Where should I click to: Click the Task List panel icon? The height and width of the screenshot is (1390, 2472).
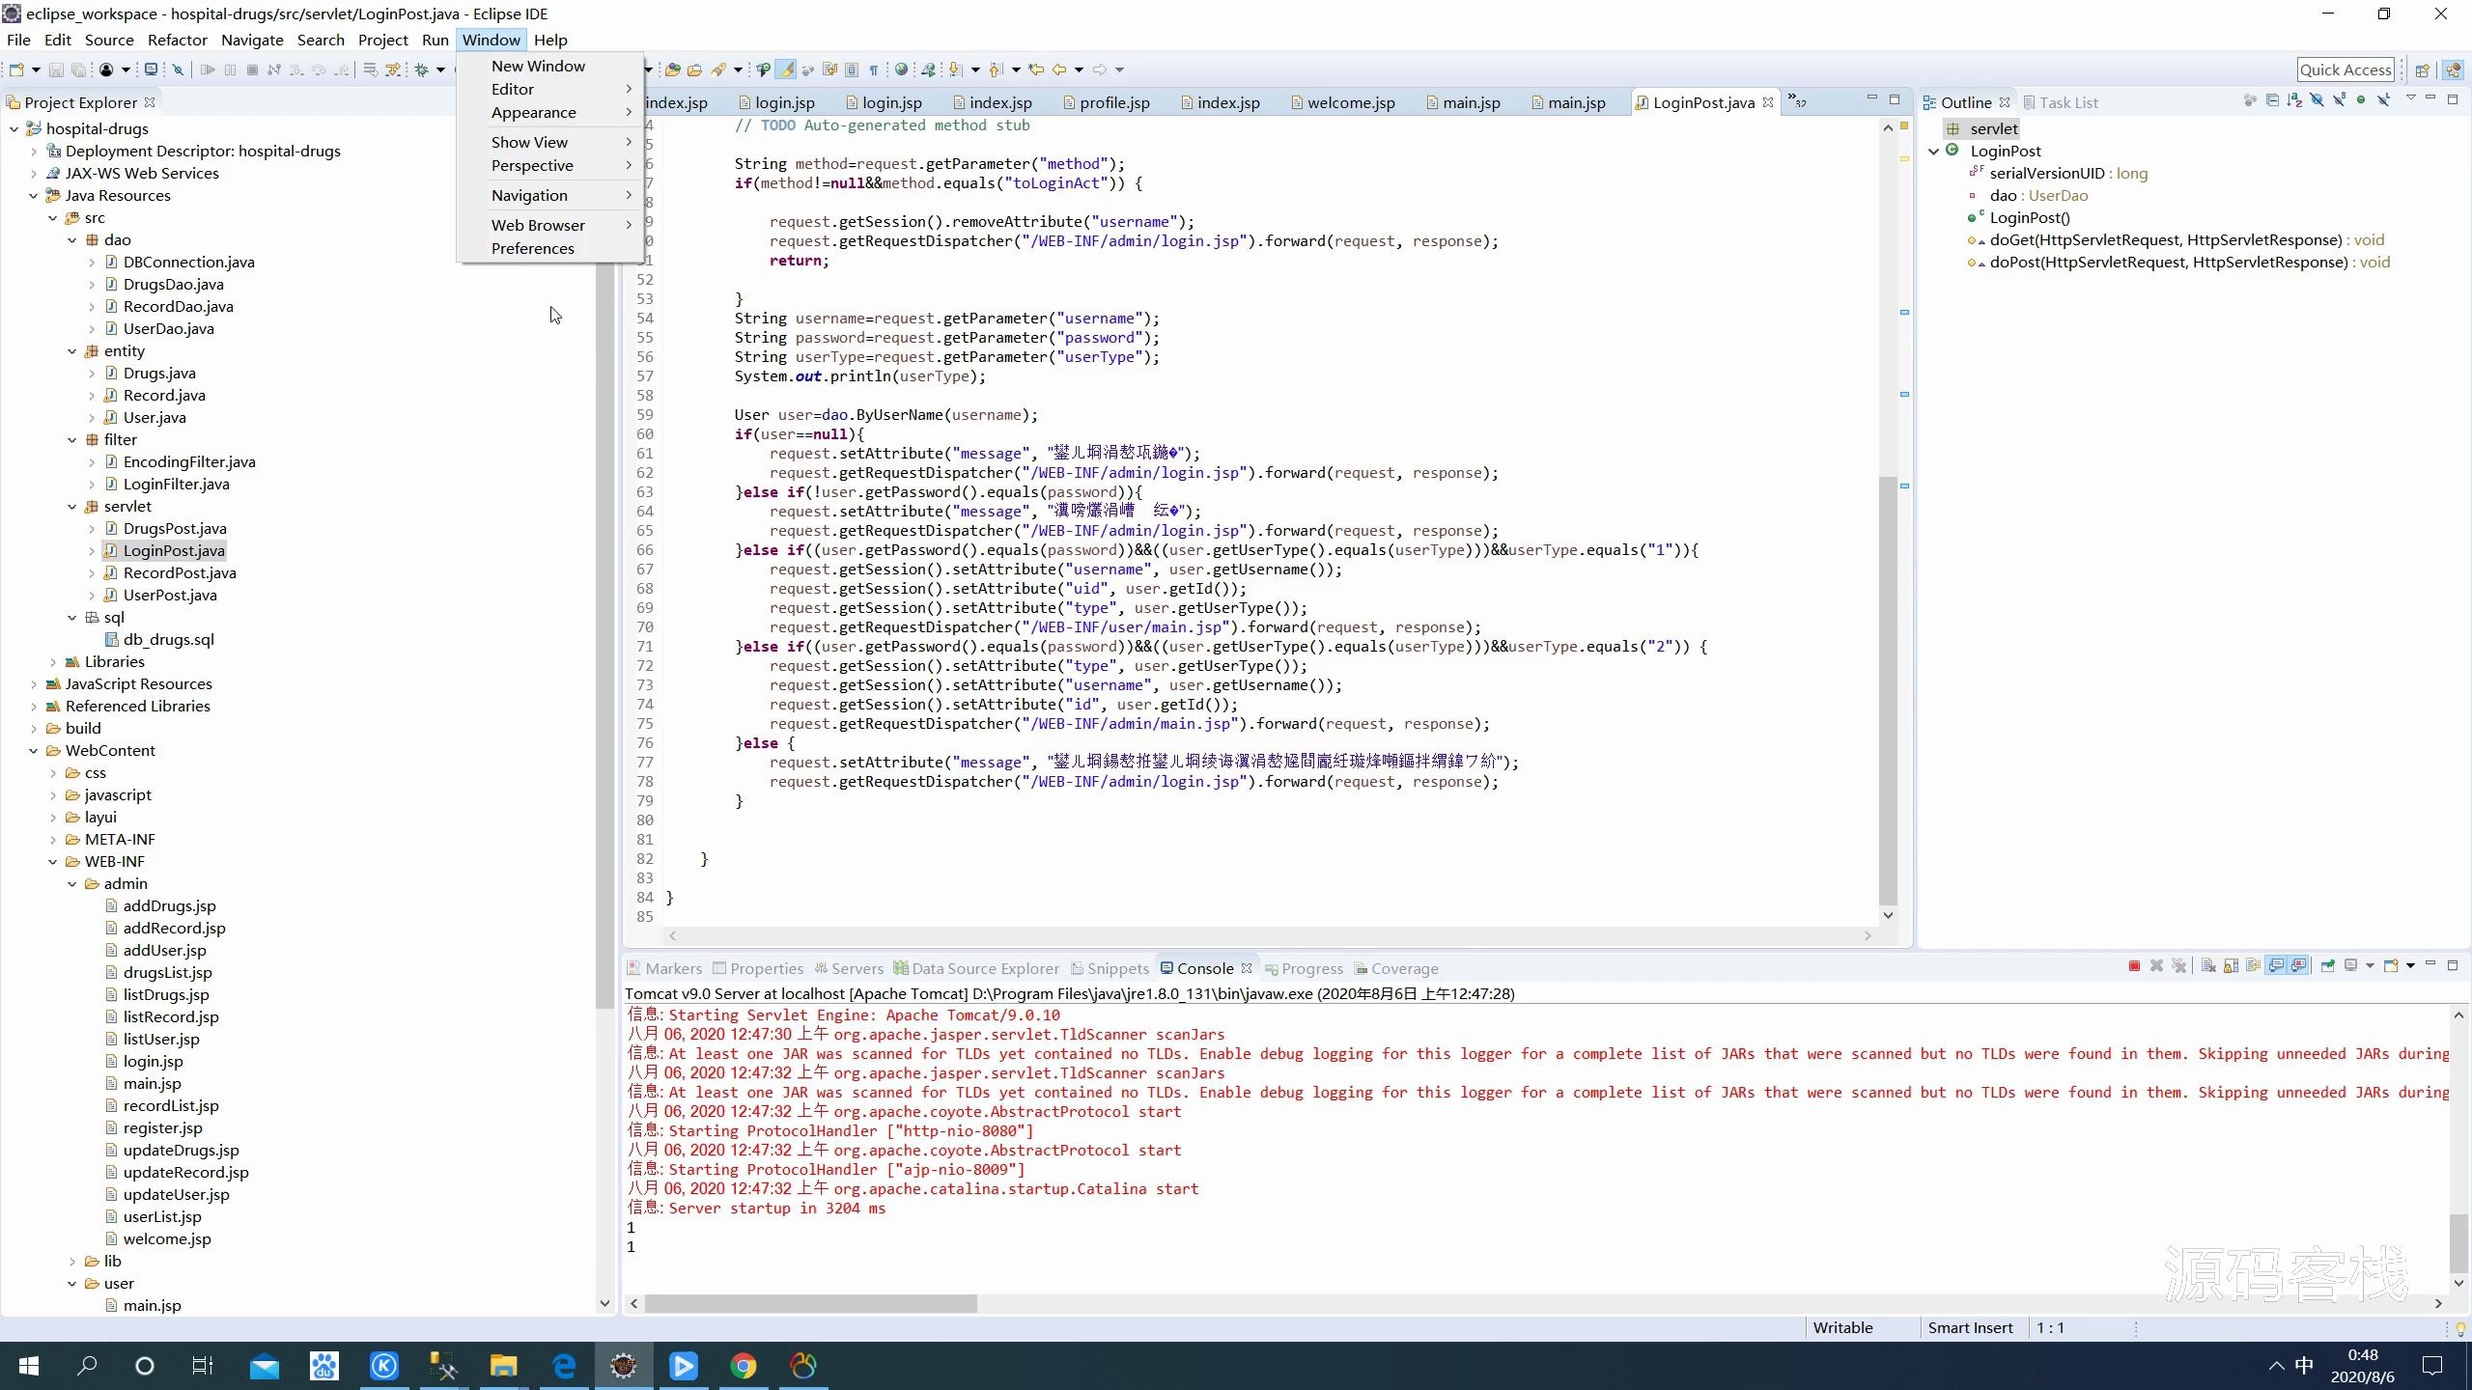tap(2039, 101)
